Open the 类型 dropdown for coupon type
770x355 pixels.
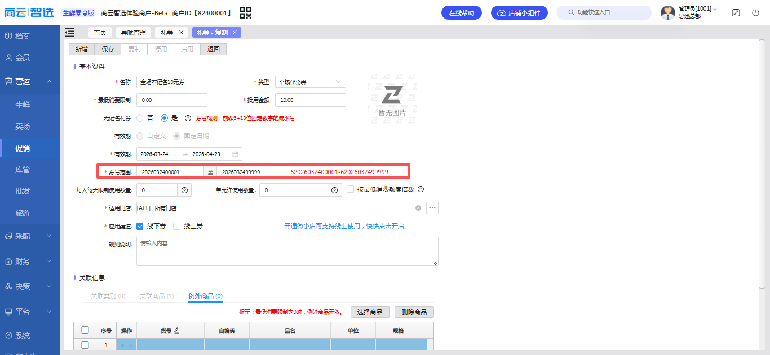310,82
